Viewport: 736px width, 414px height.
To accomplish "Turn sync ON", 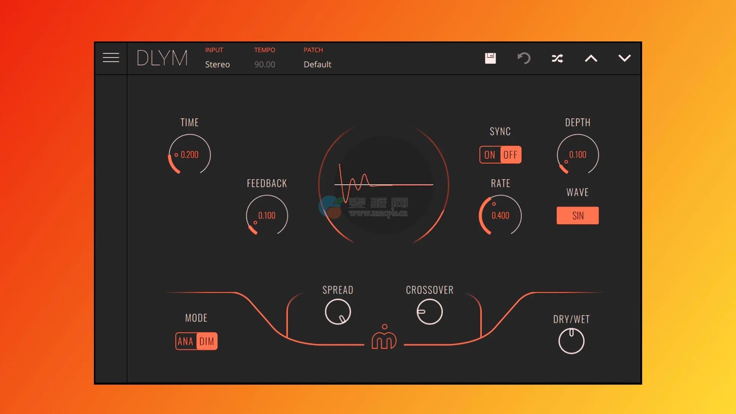I will tap(490, 155).
